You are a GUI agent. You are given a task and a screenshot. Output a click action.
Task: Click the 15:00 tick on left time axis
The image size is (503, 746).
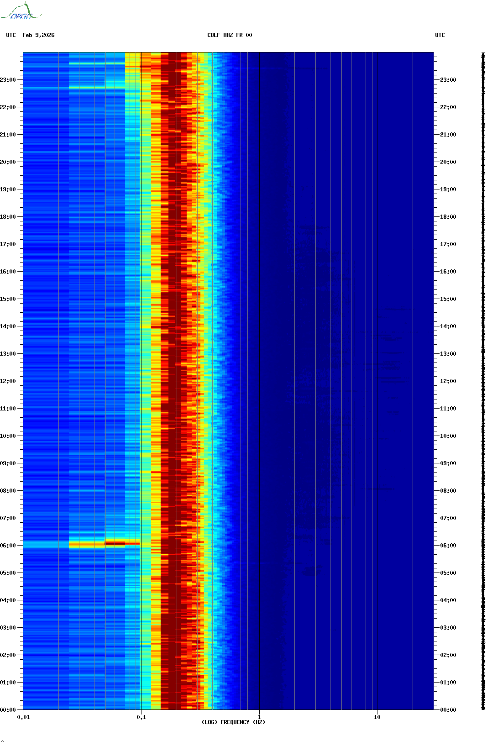click(x=9, y=299)
